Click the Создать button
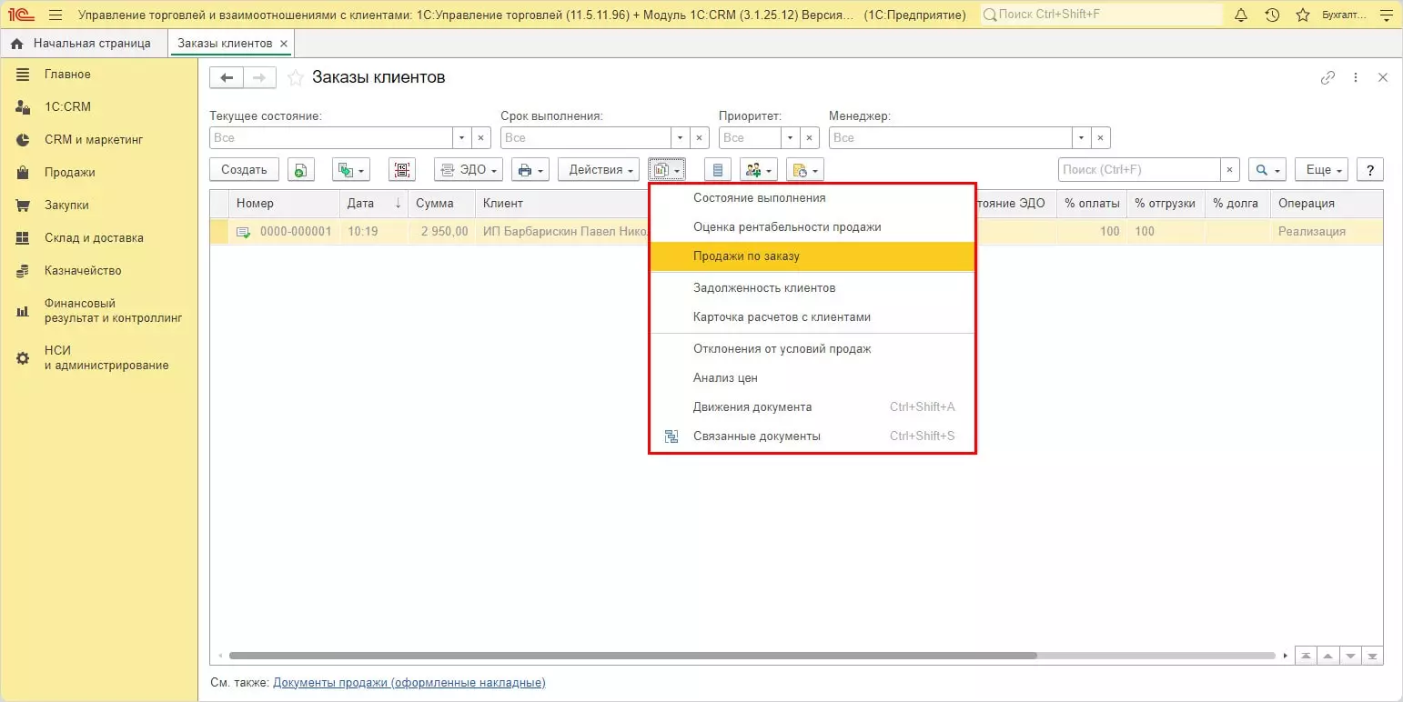 click(244, 170)
